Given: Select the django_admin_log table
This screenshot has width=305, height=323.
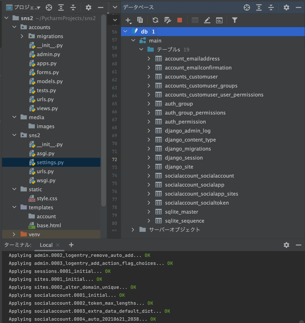Looking at the screenshot, I should pos(188,131).
